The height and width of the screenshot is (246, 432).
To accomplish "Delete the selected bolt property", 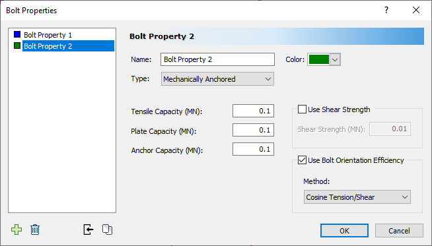I will (35, 230).
